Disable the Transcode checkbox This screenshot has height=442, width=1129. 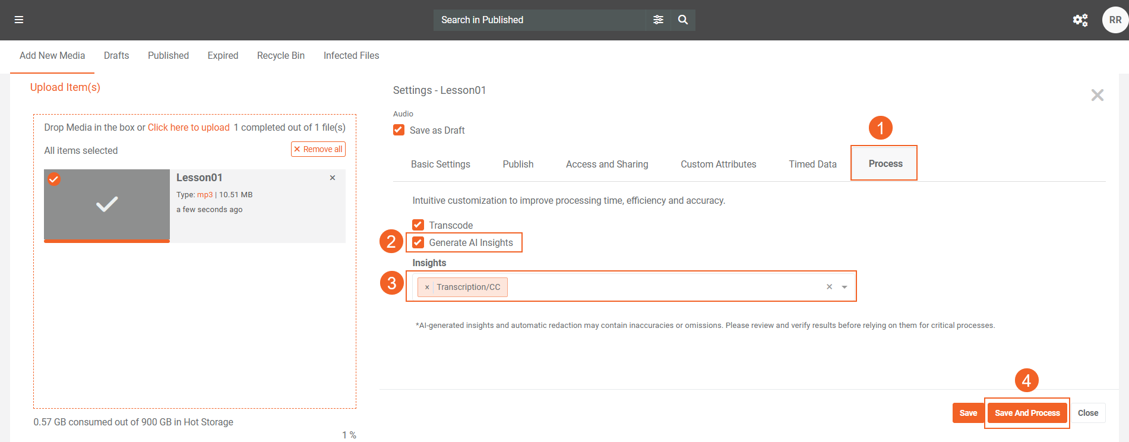(418, 225)
